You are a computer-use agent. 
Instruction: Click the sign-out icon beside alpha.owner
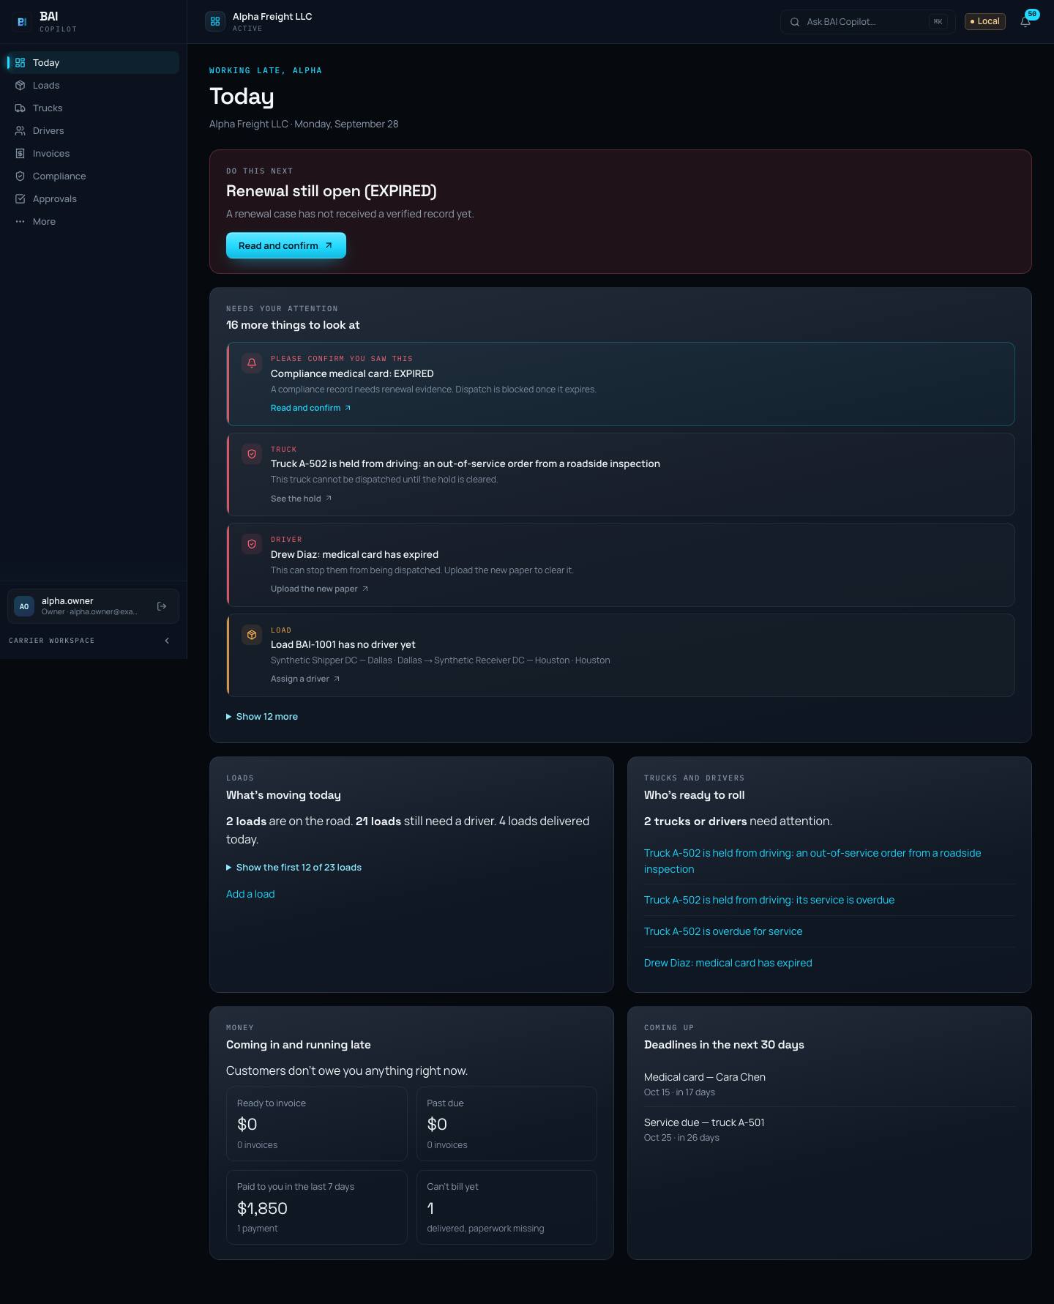pyautogui.click(x=162, y=606)
